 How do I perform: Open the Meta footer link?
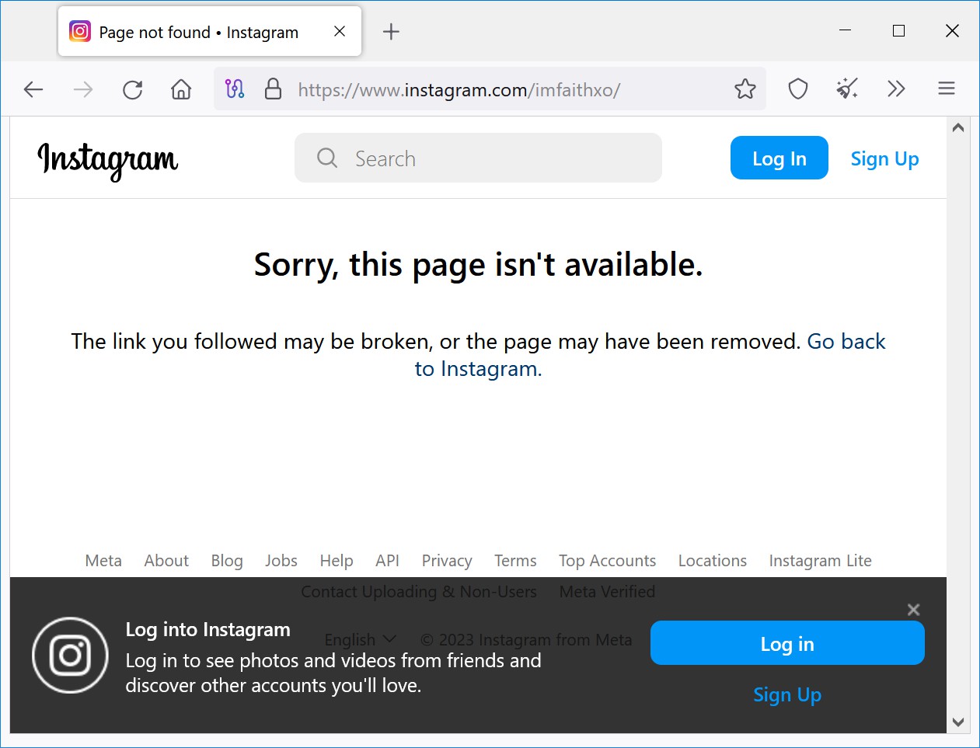[103, 561]
